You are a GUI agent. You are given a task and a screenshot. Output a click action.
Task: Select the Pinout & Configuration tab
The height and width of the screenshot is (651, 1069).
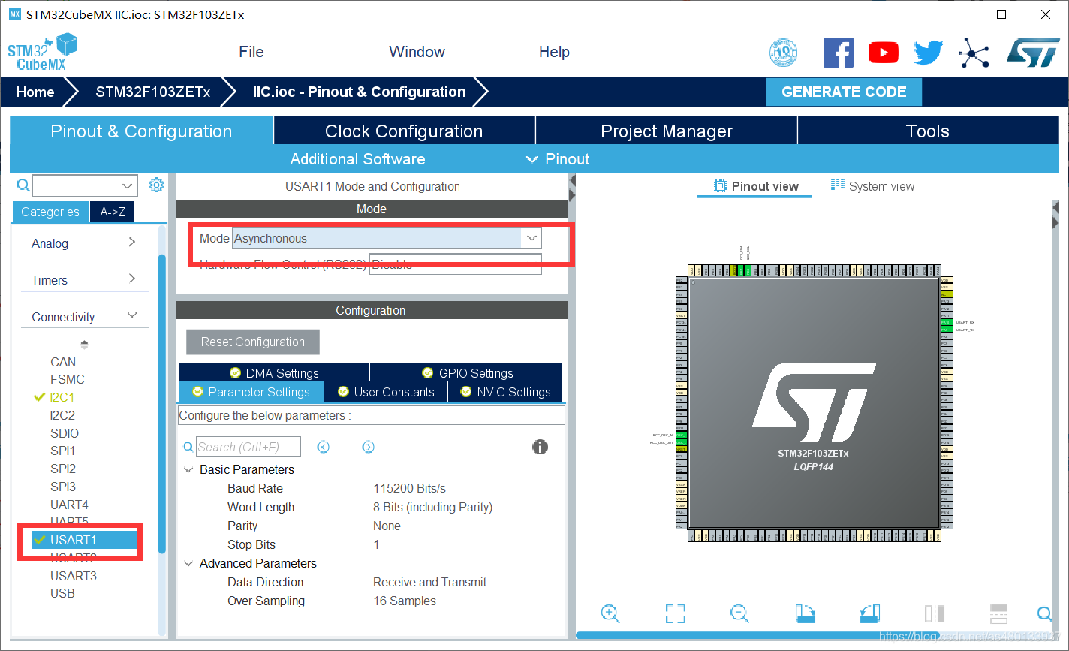pyautogui.click(x=141, y=131)
